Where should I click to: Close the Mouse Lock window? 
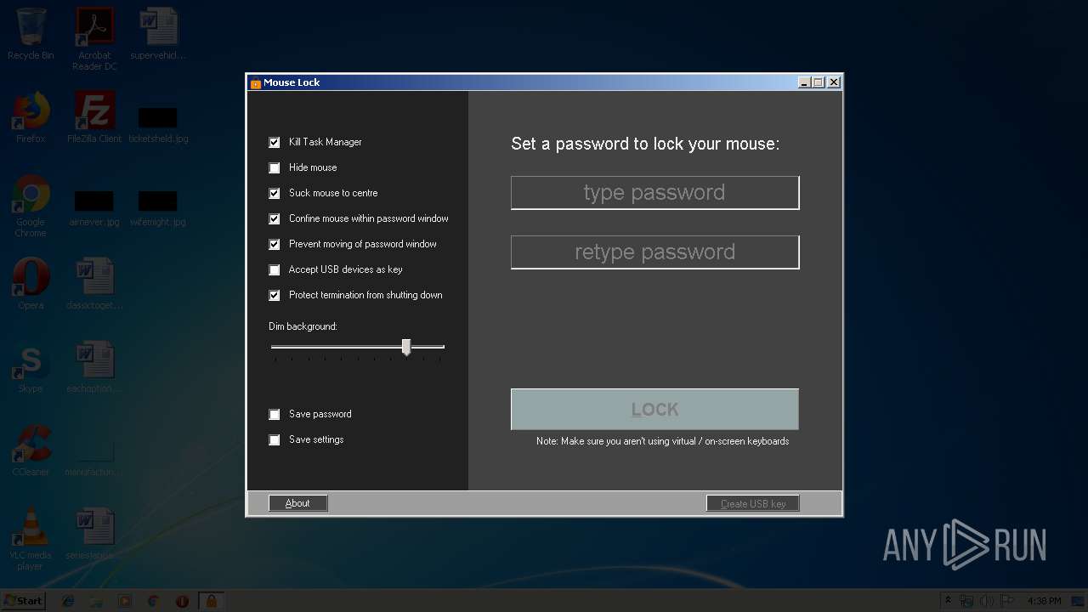tap(834, 82)
